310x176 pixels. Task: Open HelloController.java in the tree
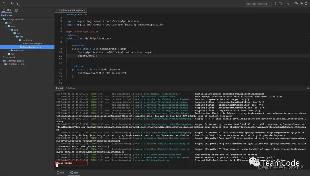click(32, 43)
